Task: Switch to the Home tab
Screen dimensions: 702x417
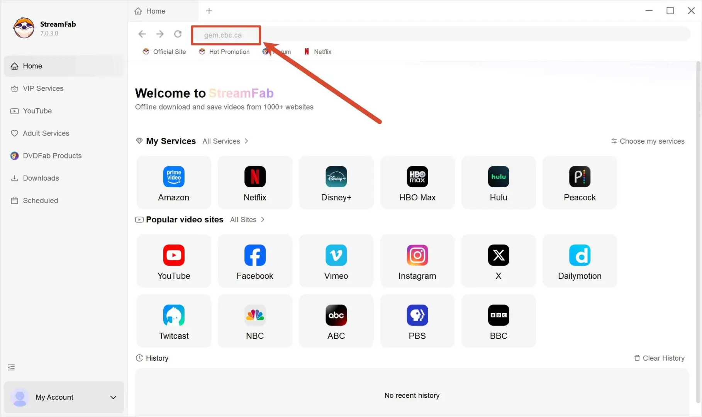Action: (x=163, y=11)
